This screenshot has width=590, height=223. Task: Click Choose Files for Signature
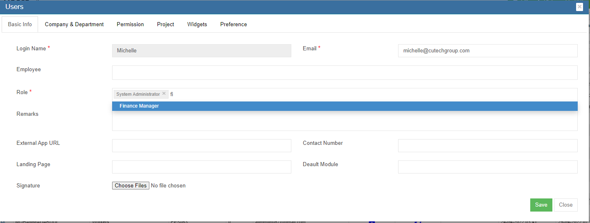tap(131, 186)
